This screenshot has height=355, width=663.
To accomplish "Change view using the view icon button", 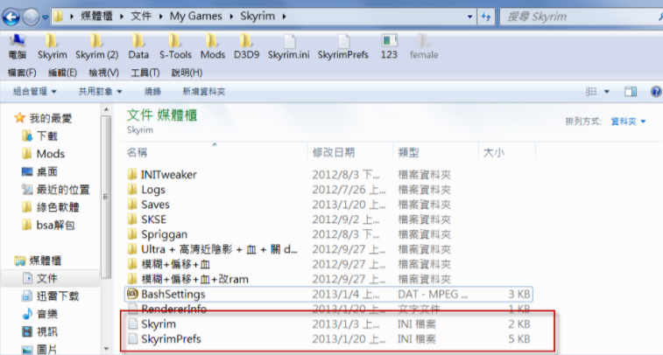I will (591, 91).
